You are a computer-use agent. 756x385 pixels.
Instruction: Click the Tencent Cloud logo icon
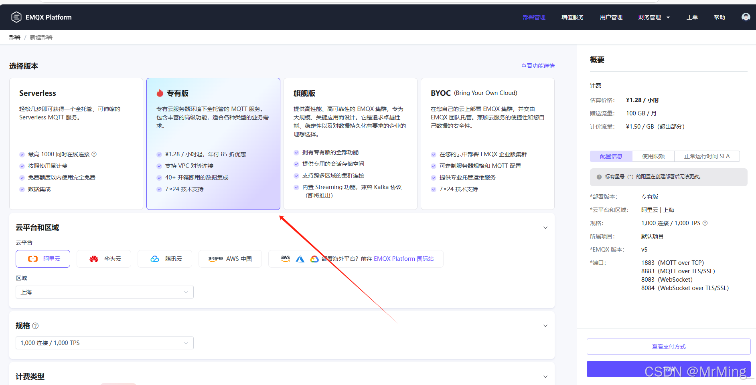pos(155,259)
